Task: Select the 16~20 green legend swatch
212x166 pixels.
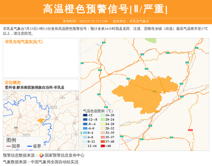Action: point(103,115)
